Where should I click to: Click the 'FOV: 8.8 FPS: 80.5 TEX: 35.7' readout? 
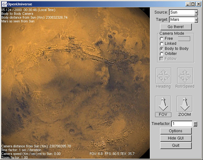point(112,154)
